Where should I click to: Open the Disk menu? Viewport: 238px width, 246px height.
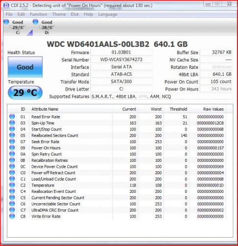(75, 14)
